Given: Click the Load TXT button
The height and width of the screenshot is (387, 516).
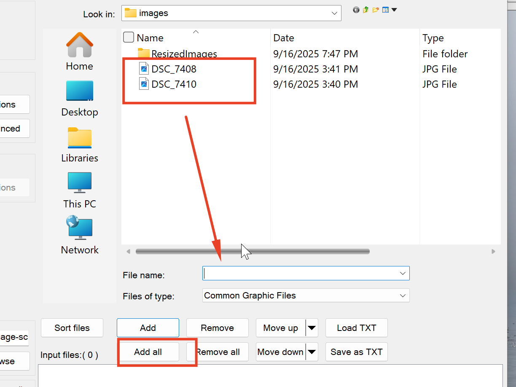Looking at the screenshot, I should tap(356, 328).
